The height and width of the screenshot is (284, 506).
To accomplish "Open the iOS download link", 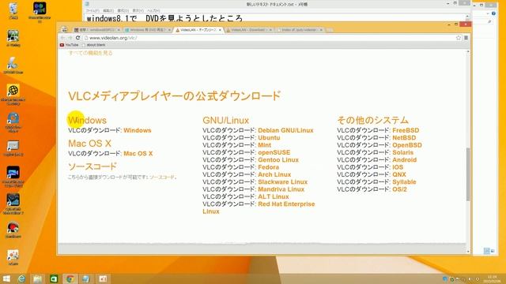I will point(398,167).
